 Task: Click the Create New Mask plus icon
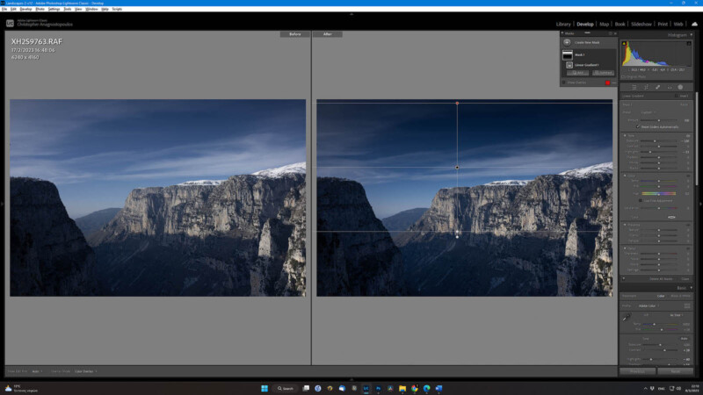coord(568,42)
